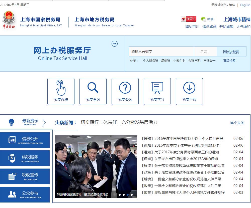Select second carousel dot indicator
The height and width of the screenshot is (208, 251).
point(124,195)
